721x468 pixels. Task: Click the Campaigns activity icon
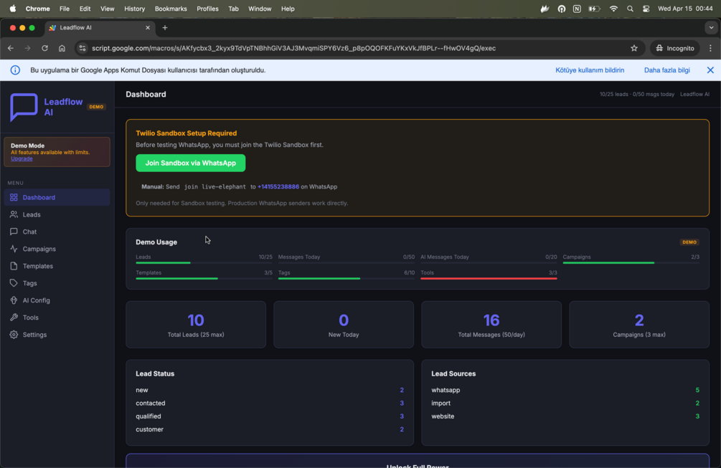pyautogui.click(x=14, y=249)
